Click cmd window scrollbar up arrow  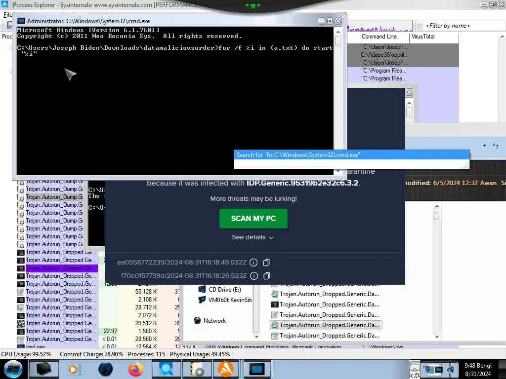(x=338, y=32)
